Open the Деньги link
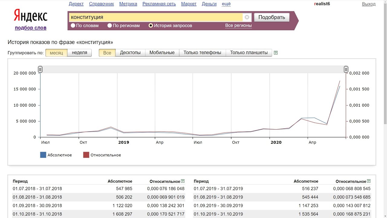The image size is (387, 218). (209, 4)
